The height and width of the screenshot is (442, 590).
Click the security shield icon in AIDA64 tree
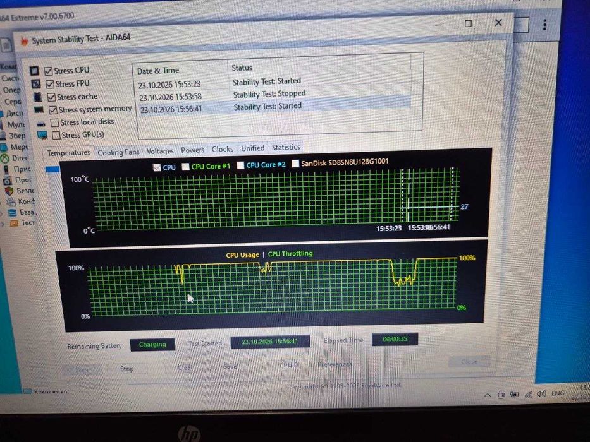pyautogui.click(x=9, y=191)
